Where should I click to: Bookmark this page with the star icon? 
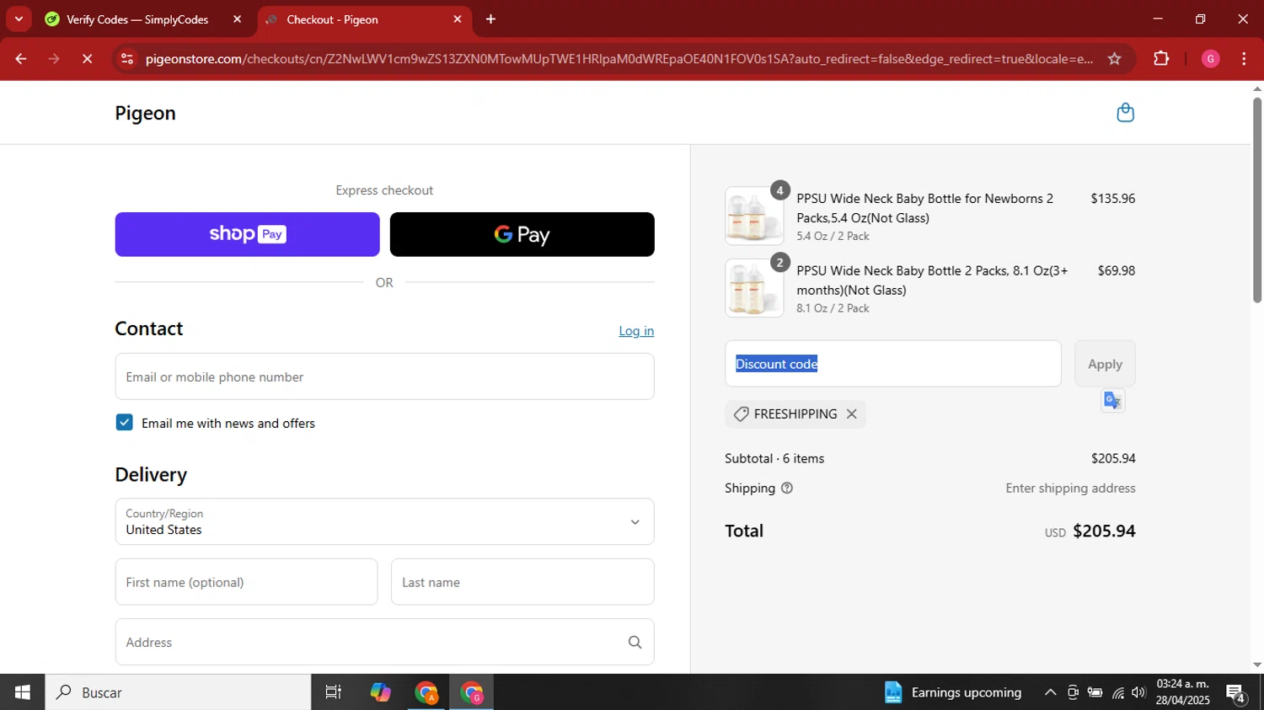click(x=1114, y=59)
